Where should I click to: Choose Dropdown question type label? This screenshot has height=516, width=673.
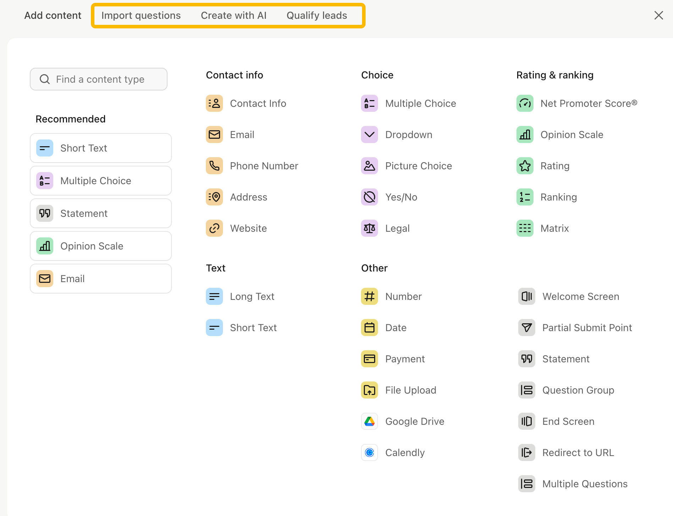[x=409, y=135]
